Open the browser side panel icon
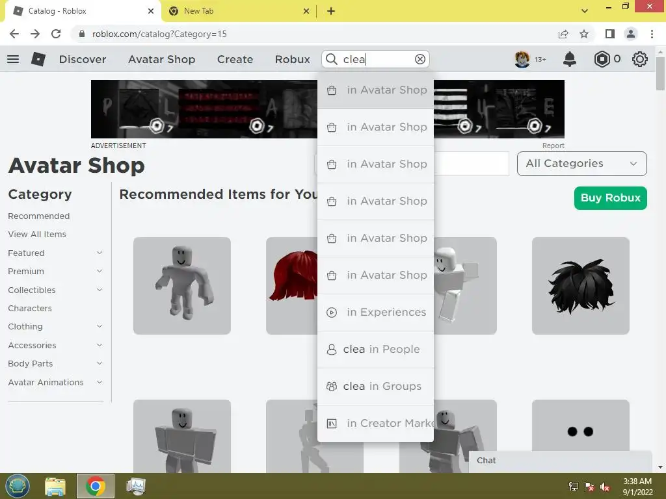The image size is (666, 499). (610, 34)
